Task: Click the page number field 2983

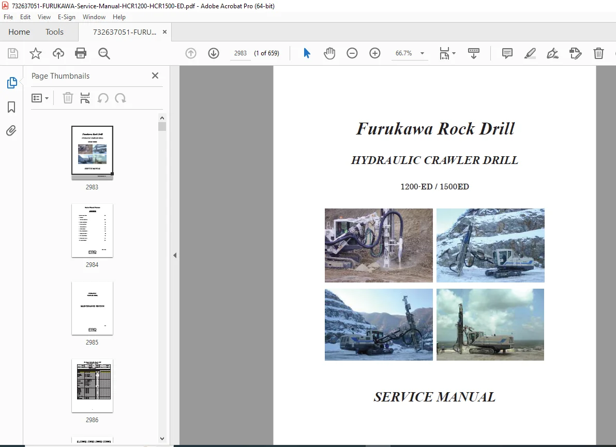Action: [x=240, y=53]
